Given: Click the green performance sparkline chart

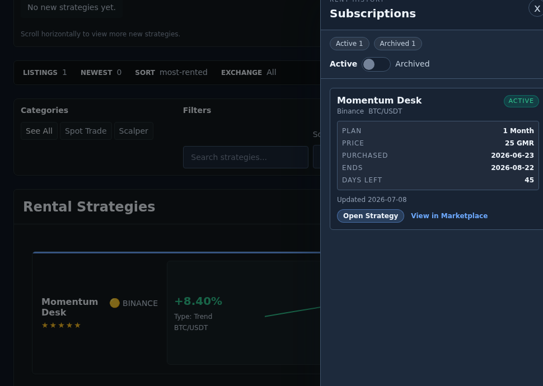Looking at the screenshot, I should (293, 312).
